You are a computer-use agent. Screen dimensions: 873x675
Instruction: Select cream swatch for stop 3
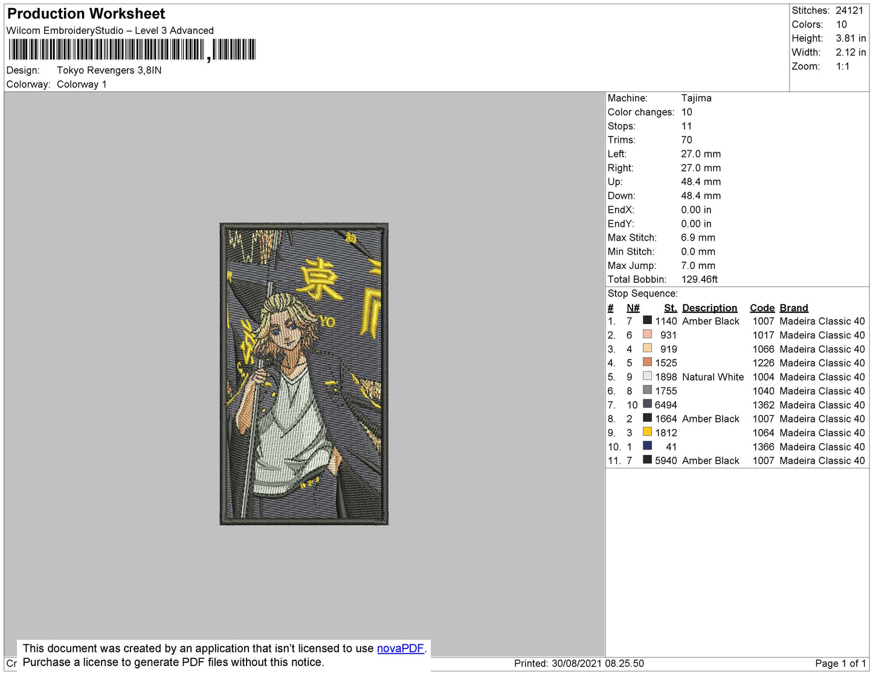647,348
